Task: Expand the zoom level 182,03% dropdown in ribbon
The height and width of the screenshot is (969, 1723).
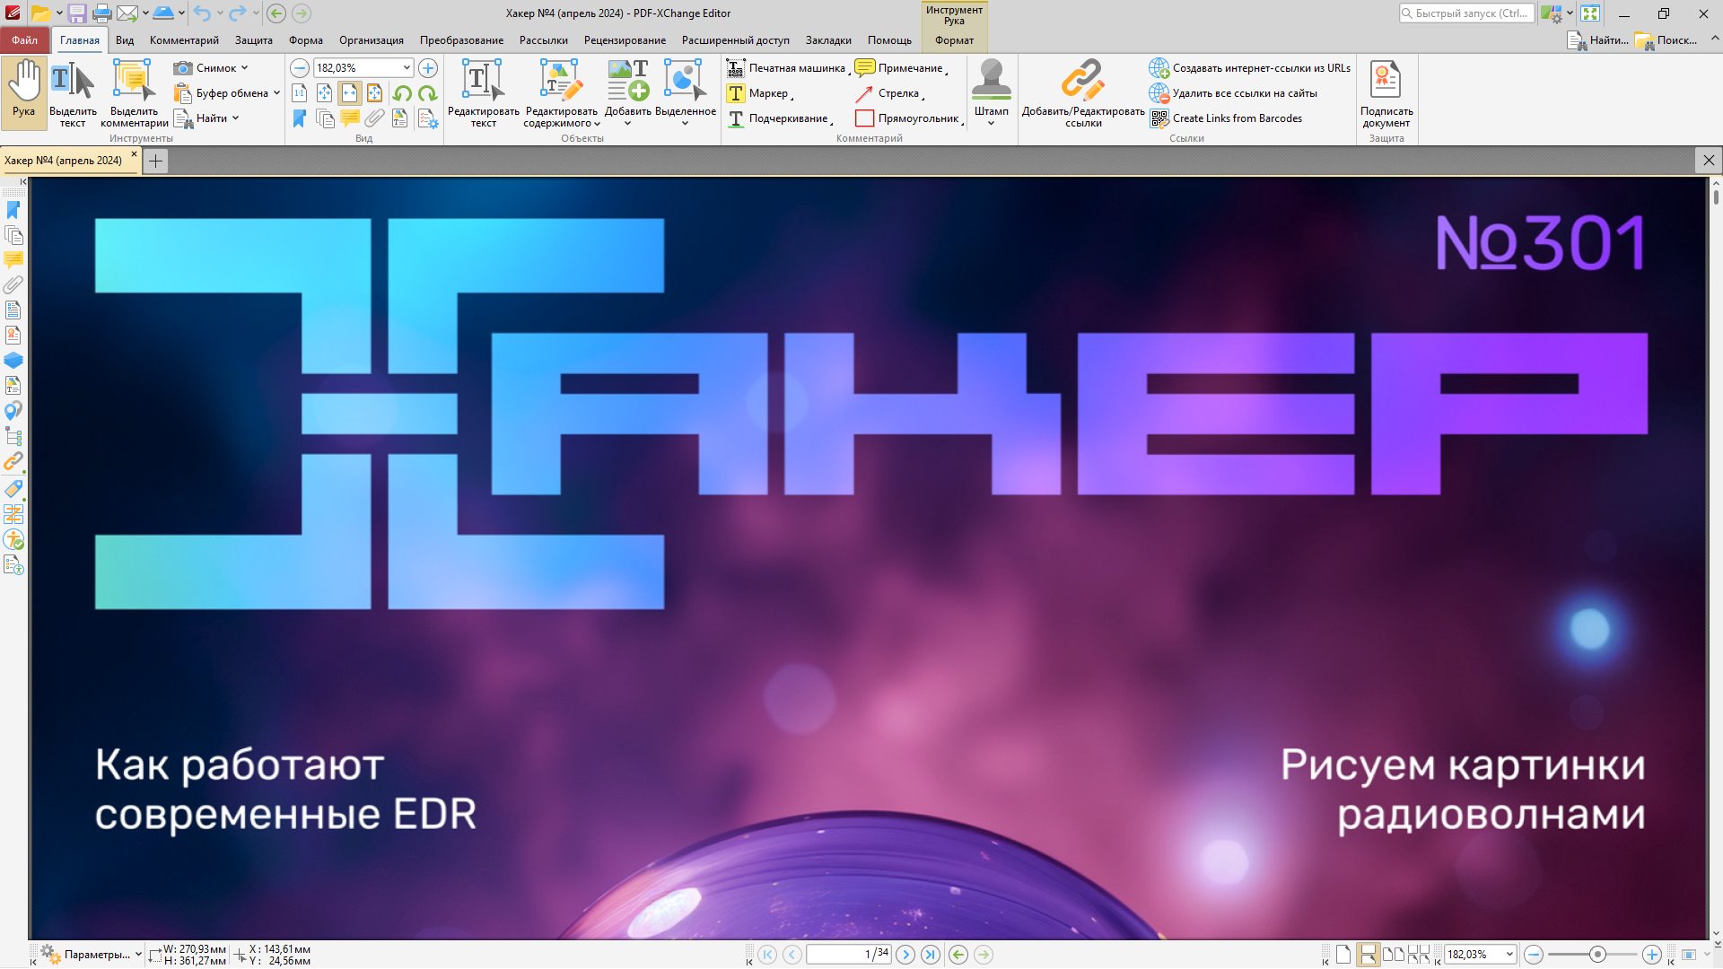Action: [x=407, y=68]
